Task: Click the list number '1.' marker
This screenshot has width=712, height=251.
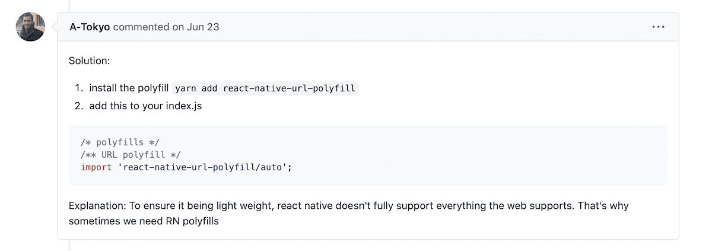Action: point(80,88)
